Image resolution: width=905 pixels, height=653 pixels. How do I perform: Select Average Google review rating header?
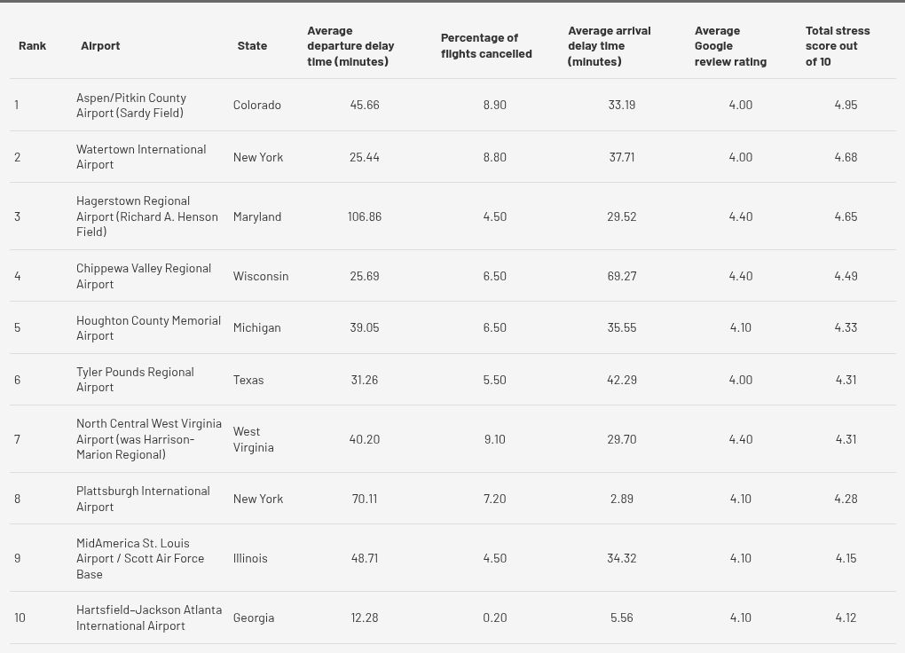tap(731, 46)
